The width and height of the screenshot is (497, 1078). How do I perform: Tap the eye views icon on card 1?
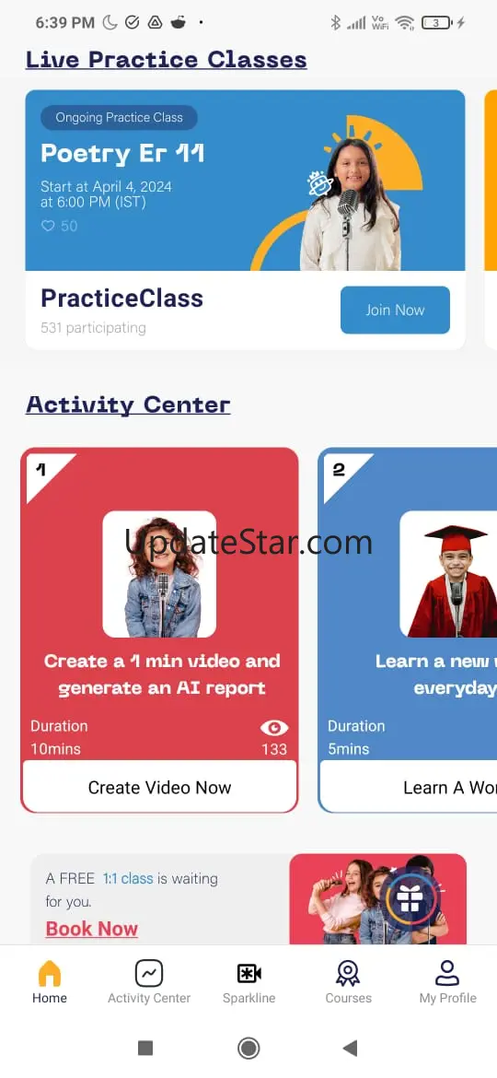[x=274, y=727]
